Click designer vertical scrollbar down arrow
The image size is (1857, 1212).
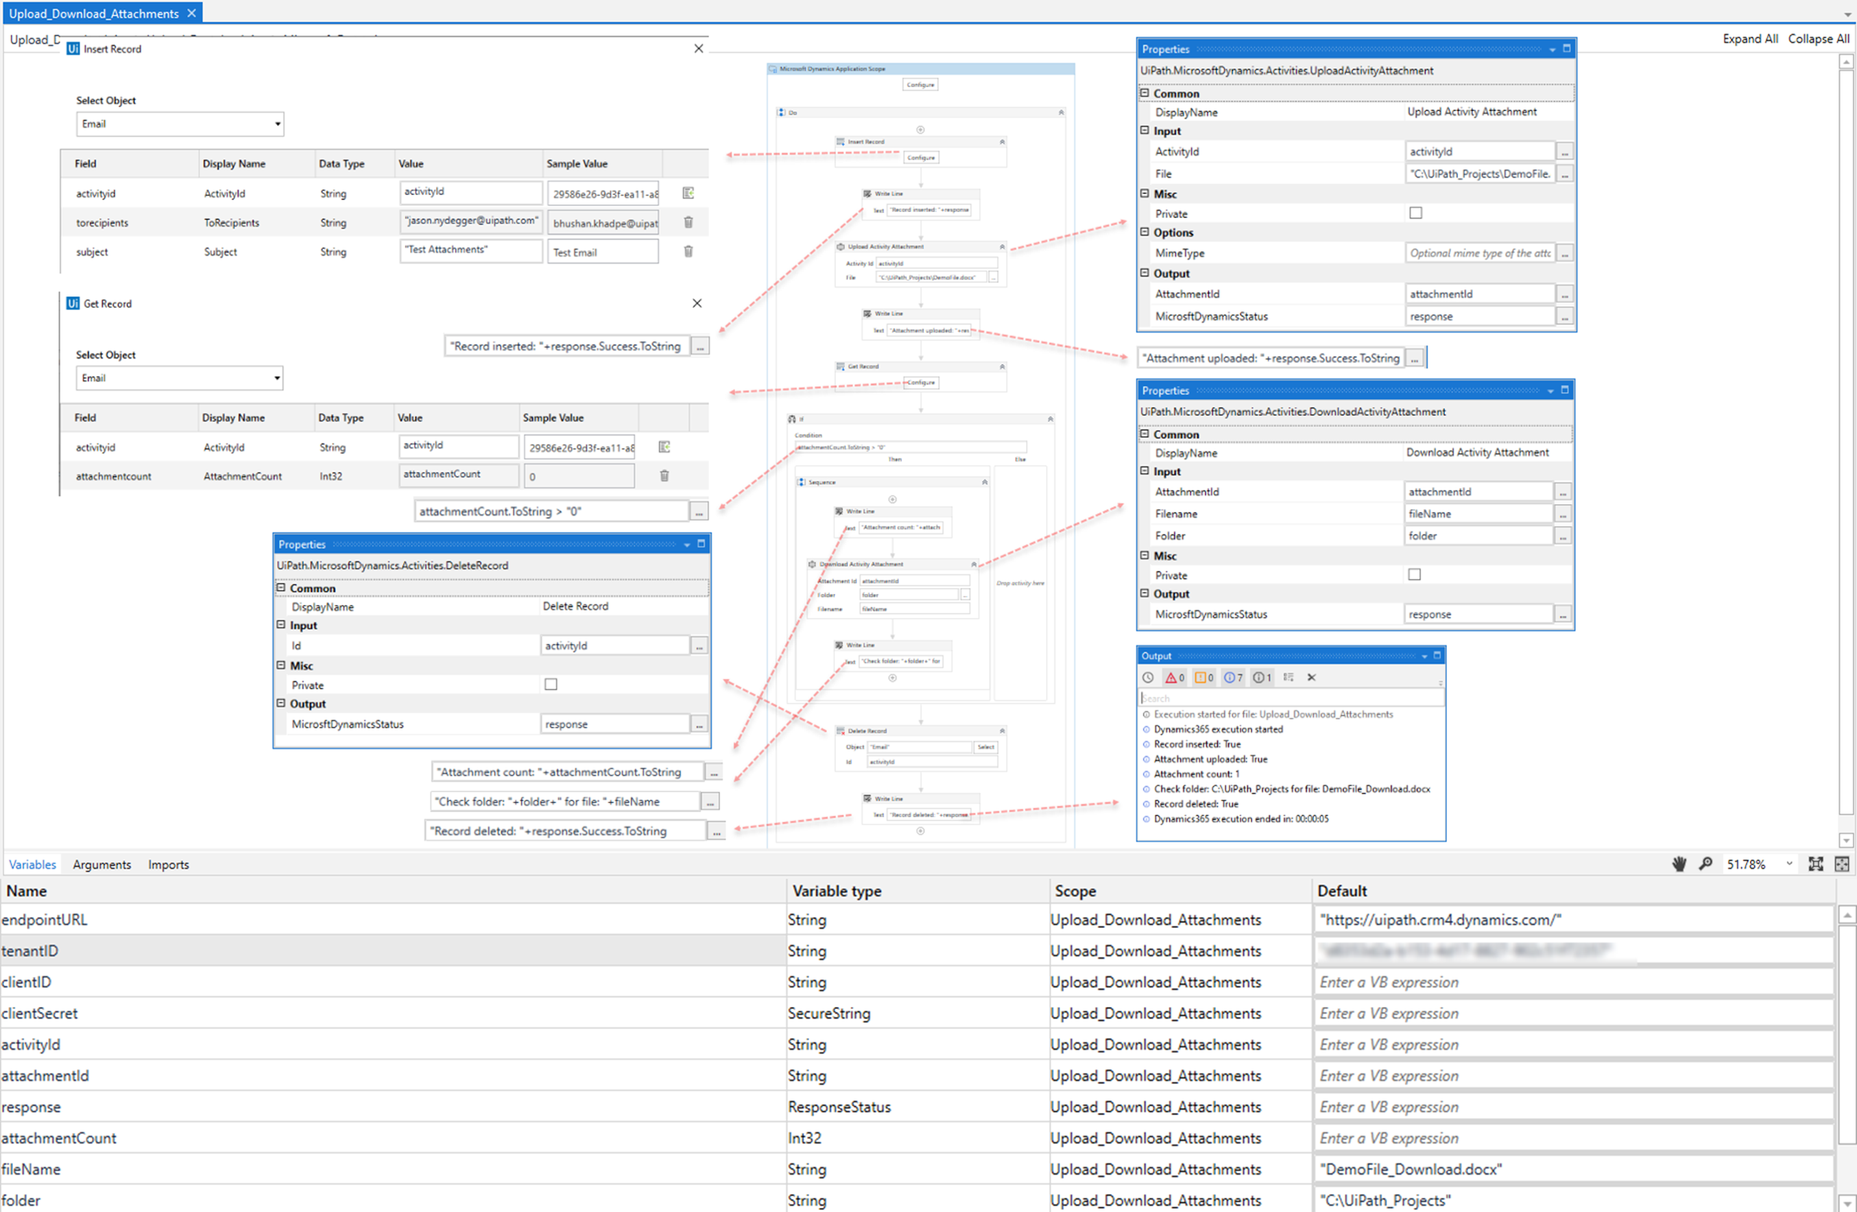tap(1845, 840)
